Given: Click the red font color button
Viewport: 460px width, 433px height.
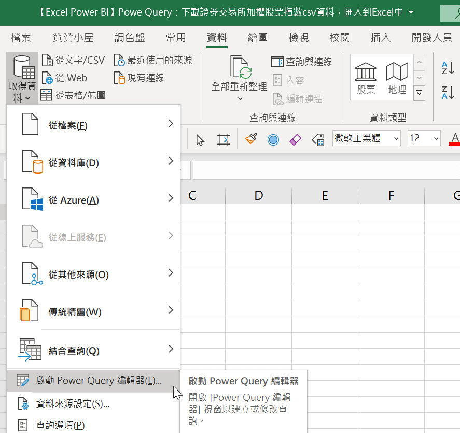Looking at the screenshot, I should click(x=455, y=139).
